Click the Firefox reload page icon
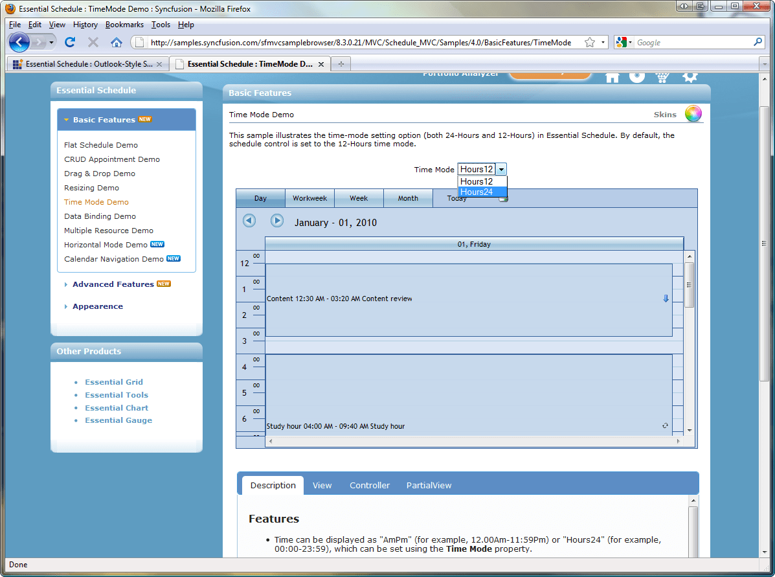775x577 pixels. 70,42
